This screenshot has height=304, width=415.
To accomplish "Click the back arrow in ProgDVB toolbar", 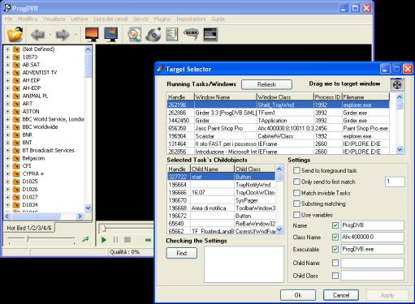I will (38, 35).
